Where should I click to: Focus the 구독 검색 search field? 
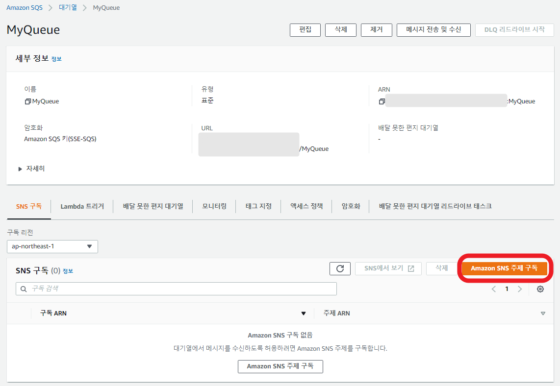click(176, 289)
